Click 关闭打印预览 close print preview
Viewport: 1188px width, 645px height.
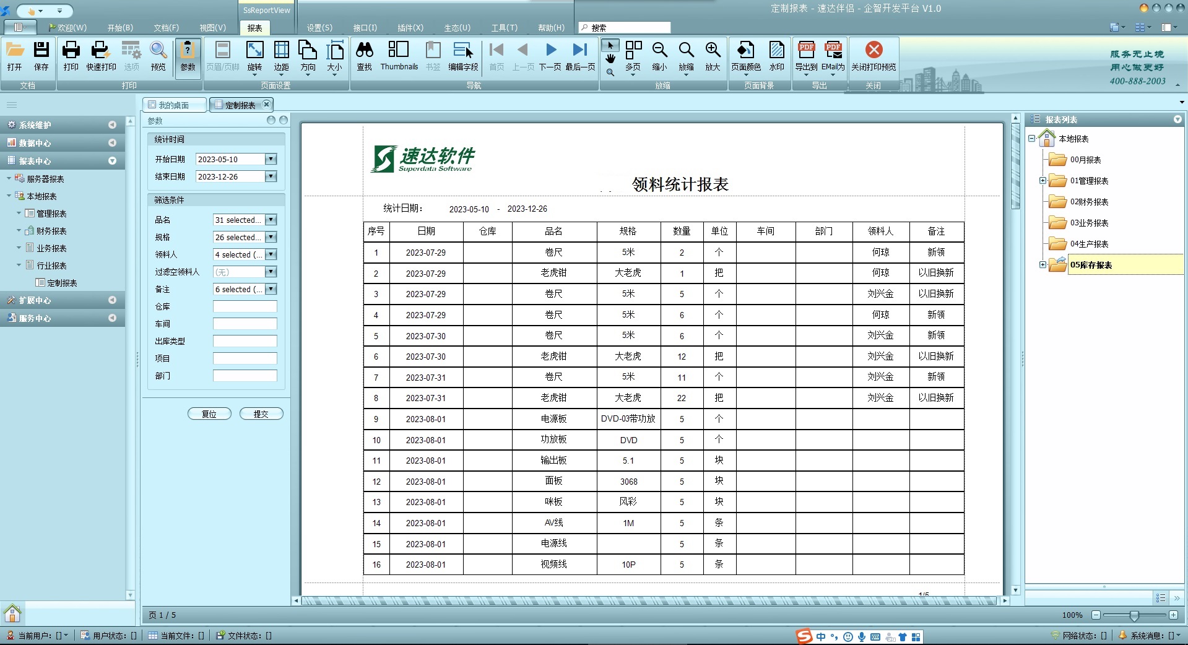coord(874,56)
